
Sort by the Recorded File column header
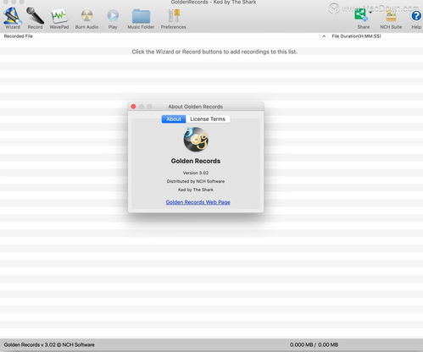pyautogui.click(x=19, y=36)
